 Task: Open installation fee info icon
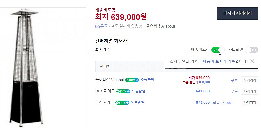[140, 26]
